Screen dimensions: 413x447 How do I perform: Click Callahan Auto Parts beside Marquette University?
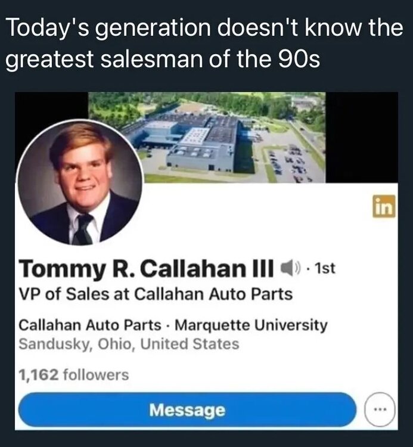coord(90,325)
